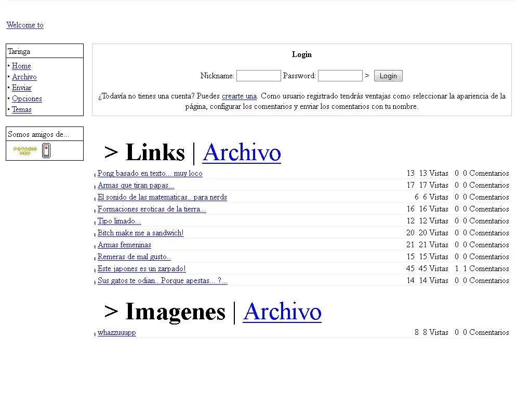Open 'Remeras de mal gusto..' link
Viewport: 517px width, 395px height.
[134, 257]
